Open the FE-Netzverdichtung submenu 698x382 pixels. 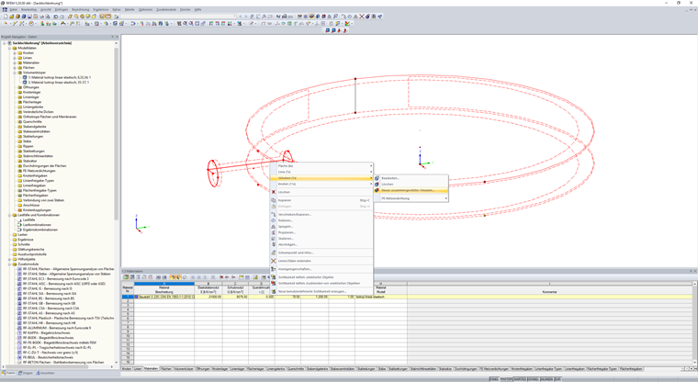pos(411,198)
